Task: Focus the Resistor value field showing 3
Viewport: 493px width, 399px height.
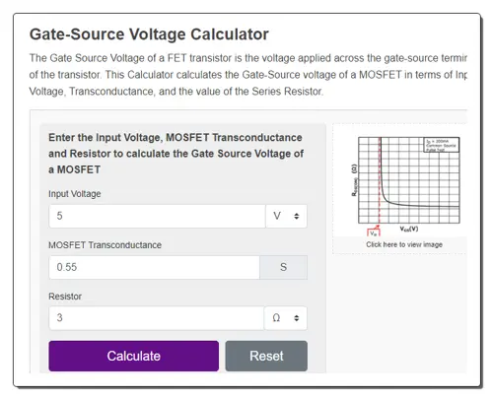Action: coord(157,318)
